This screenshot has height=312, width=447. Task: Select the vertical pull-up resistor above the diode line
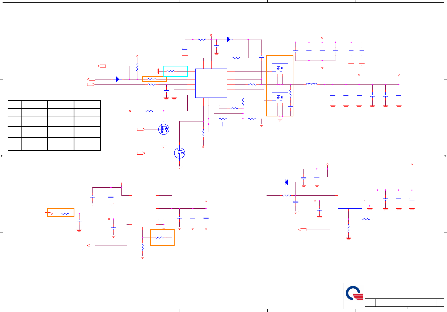click(x=137, y=67)
